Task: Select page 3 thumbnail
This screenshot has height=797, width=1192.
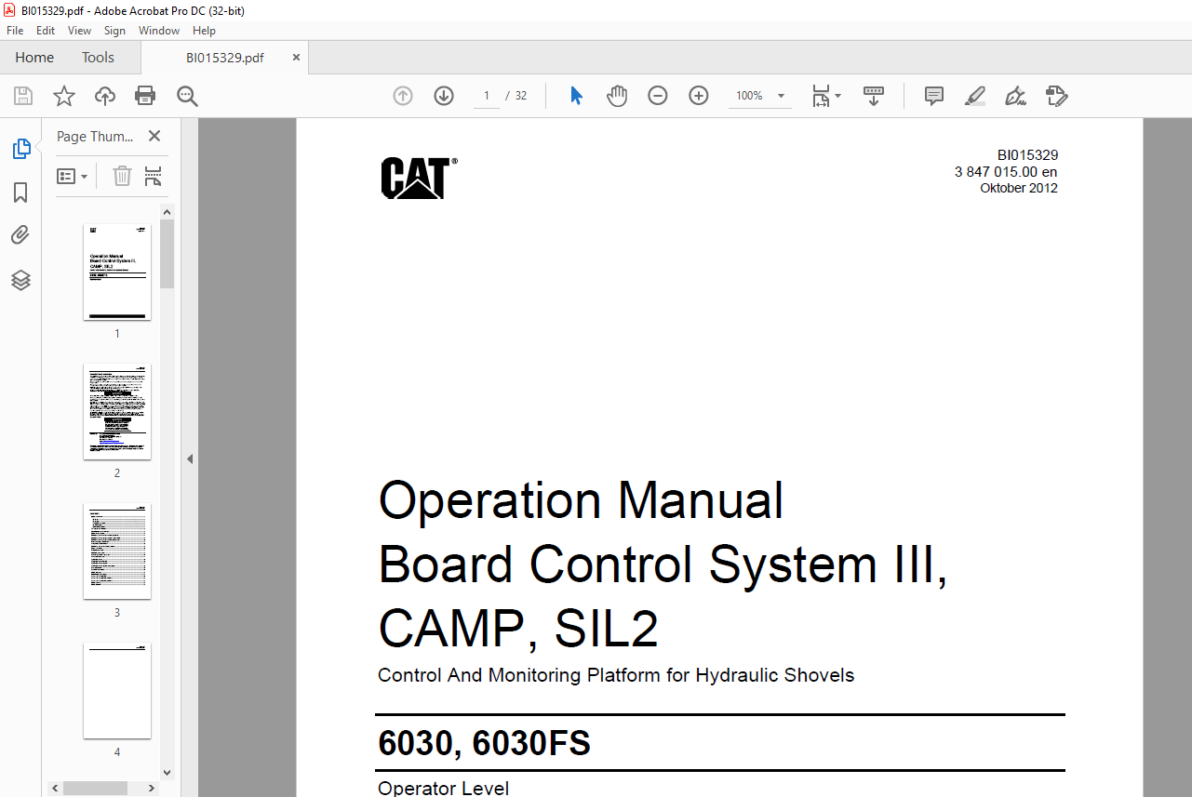Action: point(117,551)
